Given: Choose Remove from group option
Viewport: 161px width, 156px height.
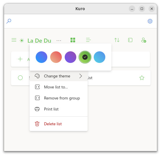Looking at the screenshot, I should point(59,98).
